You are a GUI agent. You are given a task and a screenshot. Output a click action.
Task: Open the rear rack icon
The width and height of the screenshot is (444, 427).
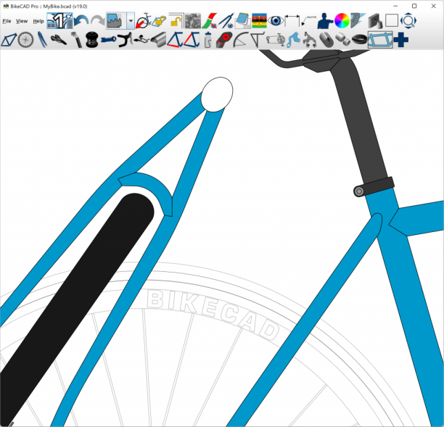257,40
